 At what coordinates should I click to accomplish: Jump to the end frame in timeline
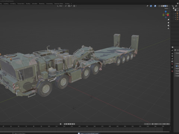point(74,124)
